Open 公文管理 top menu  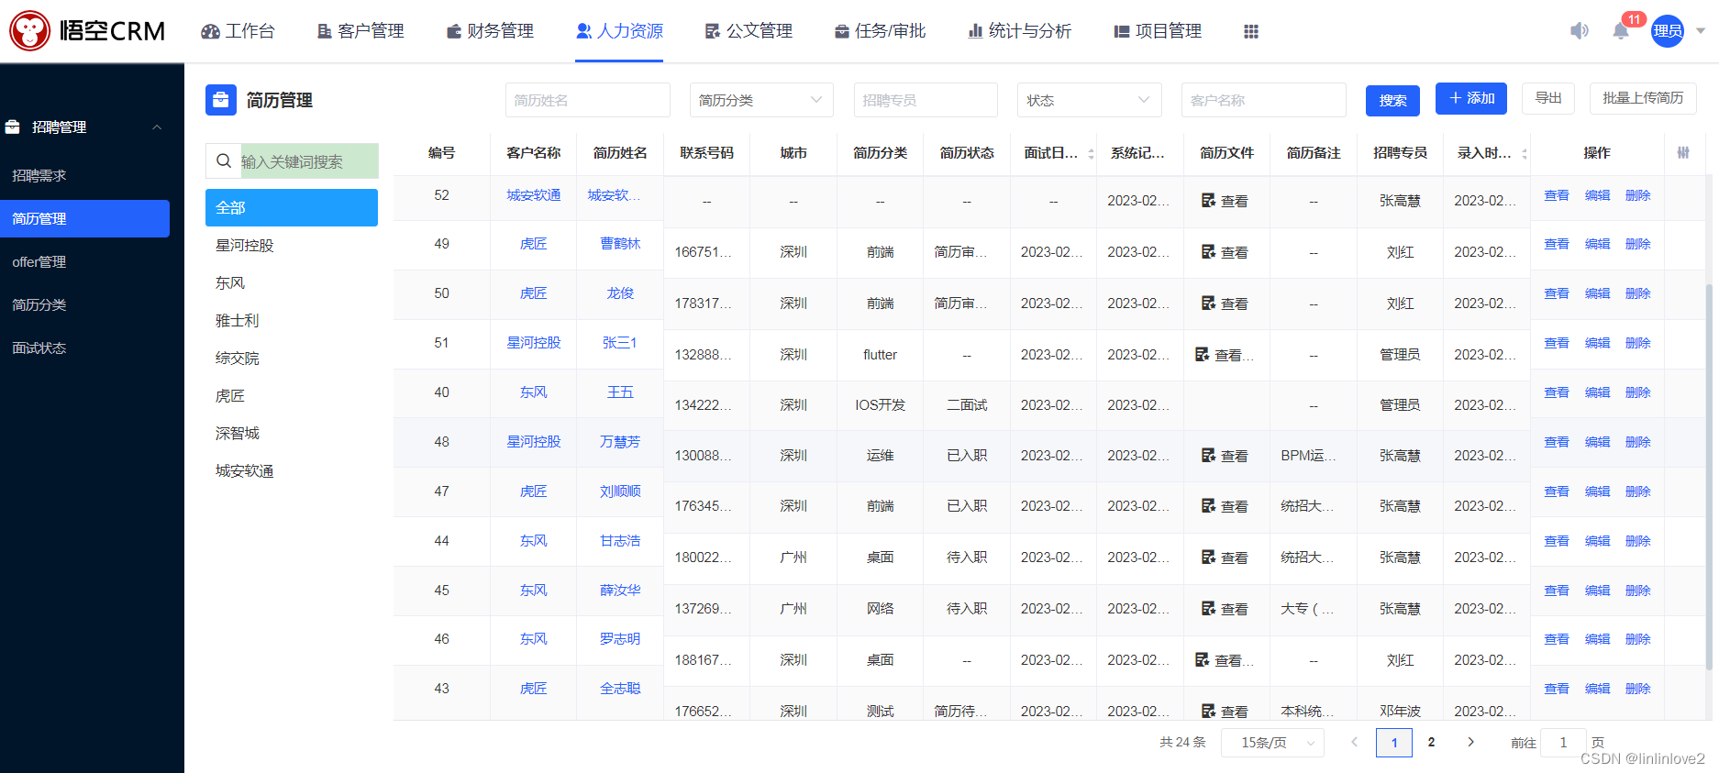tap(749, 31)
